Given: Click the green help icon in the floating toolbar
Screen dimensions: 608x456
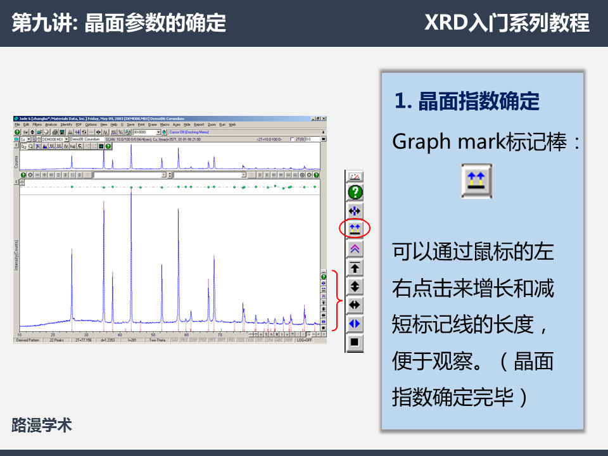Looking at the screenshot, I should [x=108, y=146].
